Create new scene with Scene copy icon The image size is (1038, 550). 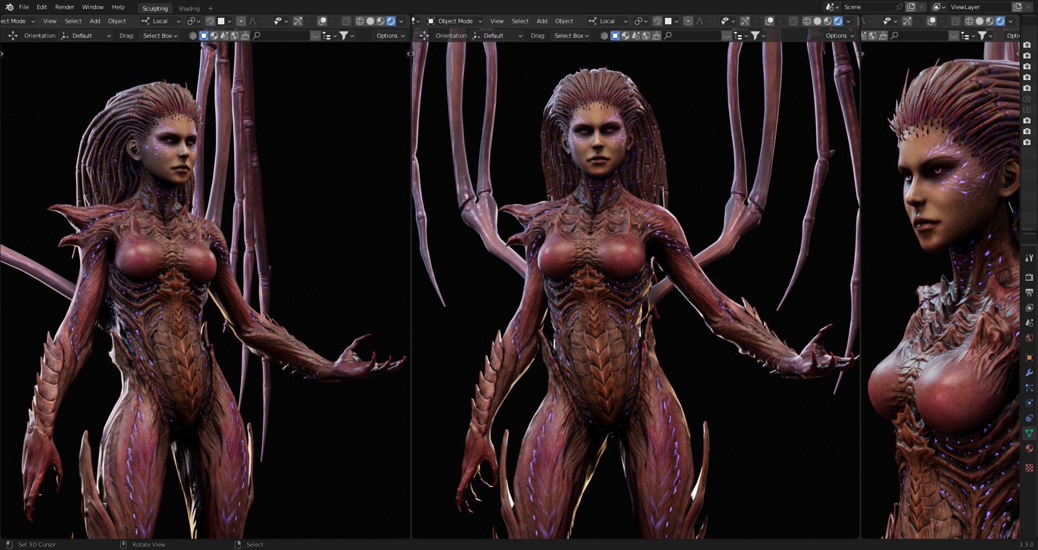[x=911, y=7]
